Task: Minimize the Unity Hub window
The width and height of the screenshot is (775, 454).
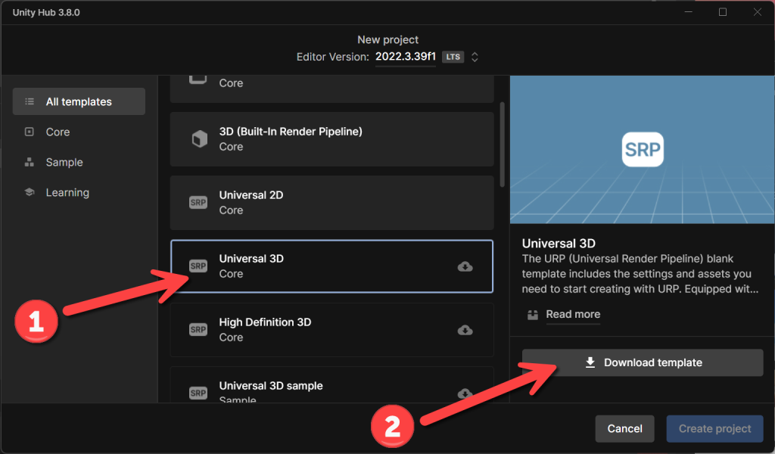Action: pyautogui.click(x=689, y=12)
